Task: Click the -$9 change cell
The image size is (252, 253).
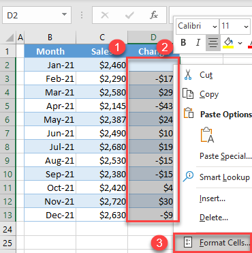Action: (151, 215)
